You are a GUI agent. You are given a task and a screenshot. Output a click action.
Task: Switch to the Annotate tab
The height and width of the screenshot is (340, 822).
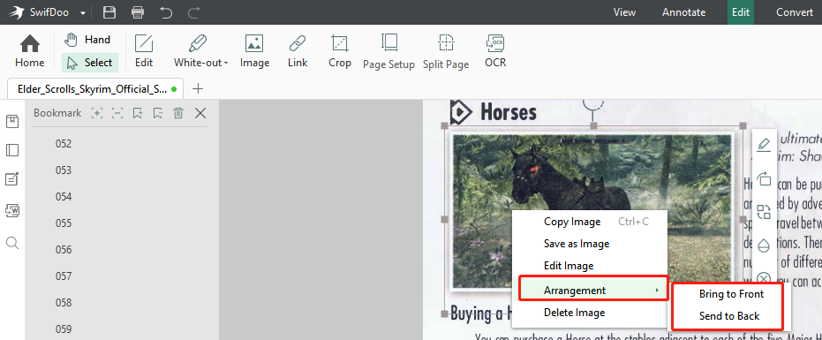(683, 12)
